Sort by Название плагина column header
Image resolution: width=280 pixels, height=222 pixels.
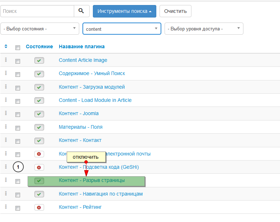point(82,46)
